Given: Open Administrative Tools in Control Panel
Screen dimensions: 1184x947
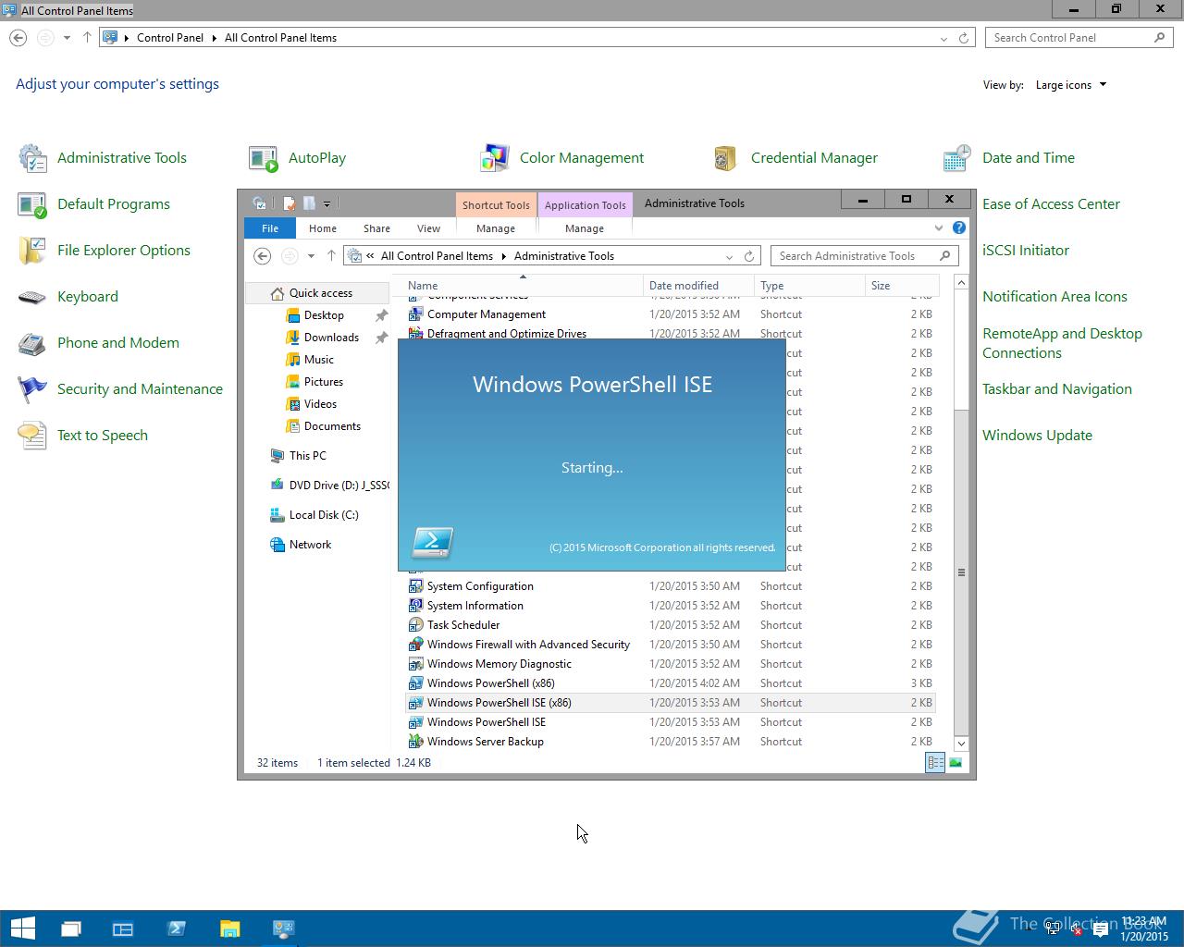Looking at the screenshot, I should click(x=103, y=158).
